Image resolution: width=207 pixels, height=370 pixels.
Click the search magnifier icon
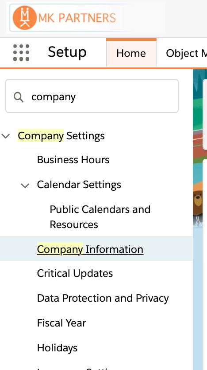(18, 97)
